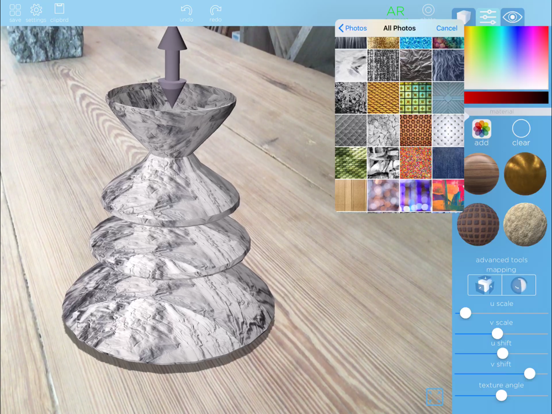Screen dimensions: 552x414
Task: Redo the last action
Action: 215,14
